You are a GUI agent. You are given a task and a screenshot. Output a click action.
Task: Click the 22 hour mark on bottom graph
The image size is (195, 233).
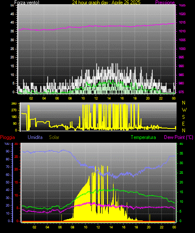pos(162,227)
